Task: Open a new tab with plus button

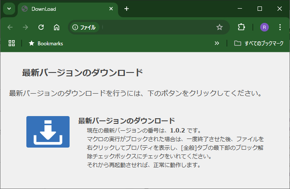Action: 127,9
